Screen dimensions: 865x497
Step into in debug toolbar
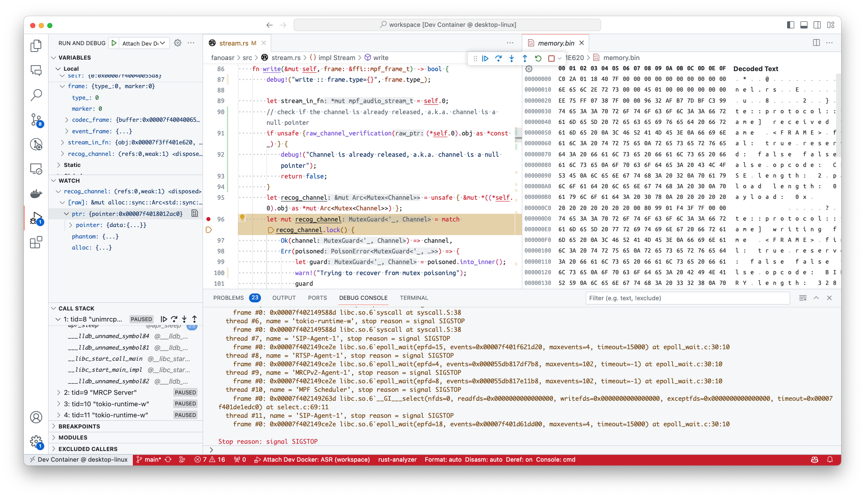[512, 58]
